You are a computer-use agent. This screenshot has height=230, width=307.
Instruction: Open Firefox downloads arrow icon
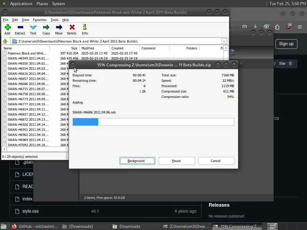point(255,27)
